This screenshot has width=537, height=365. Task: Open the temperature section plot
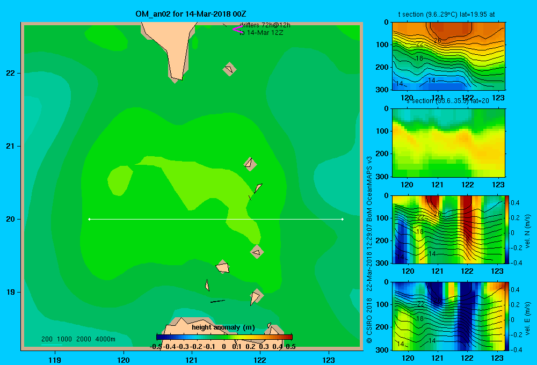[x=448, y=56]
